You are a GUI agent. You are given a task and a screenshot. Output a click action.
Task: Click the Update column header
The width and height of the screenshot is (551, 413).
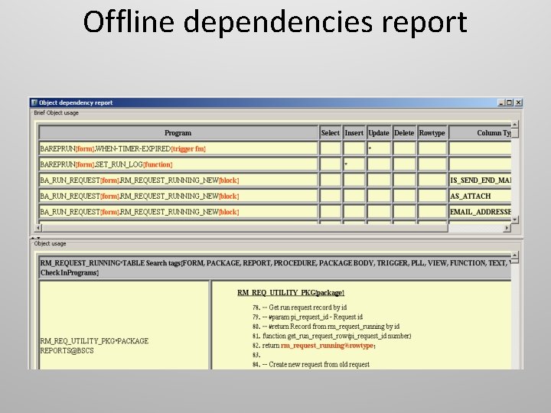coord(379,133)
